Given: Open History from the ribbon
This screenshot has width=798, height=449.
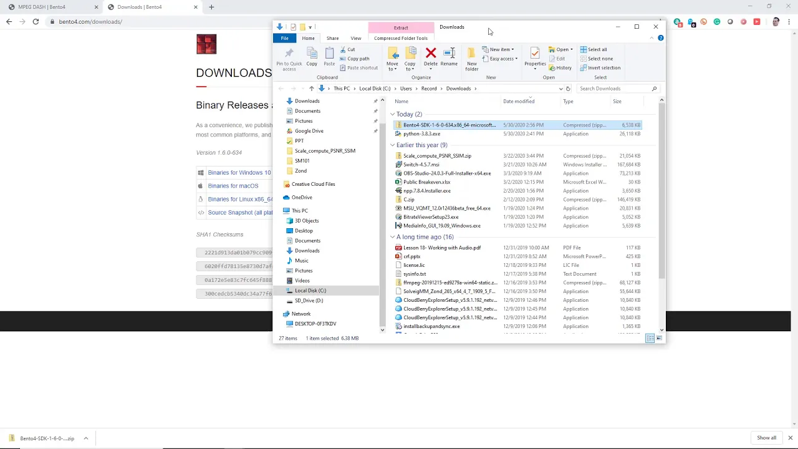Looking at the screenshot, I should point(560,67).
